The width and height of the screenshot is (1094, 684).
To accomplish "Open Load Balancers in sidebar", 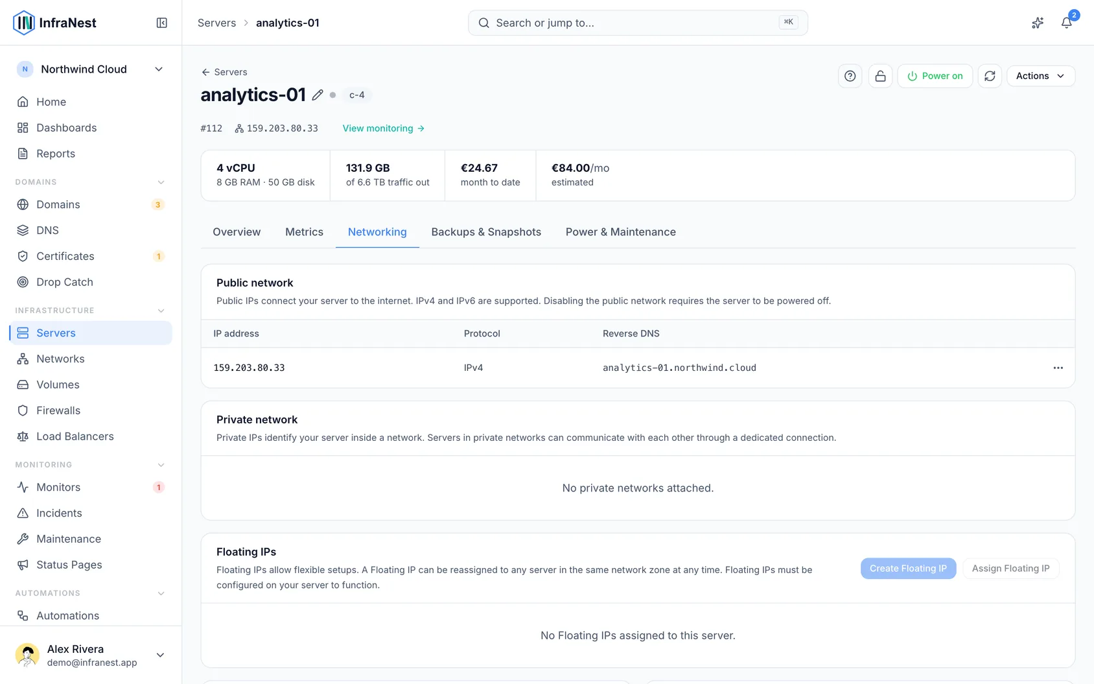I will click(x=91, y=436).
